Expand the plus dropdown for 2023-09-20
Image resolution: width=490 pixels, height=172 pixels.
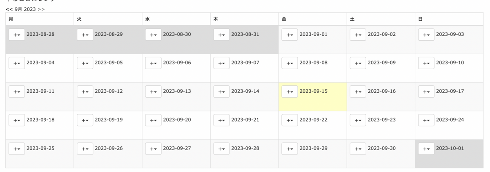point(153,120)
